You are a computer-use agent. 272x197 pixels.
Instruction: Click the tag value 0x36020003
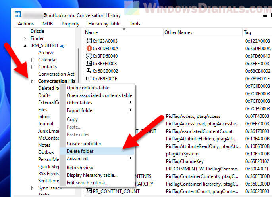coord(257,191)
